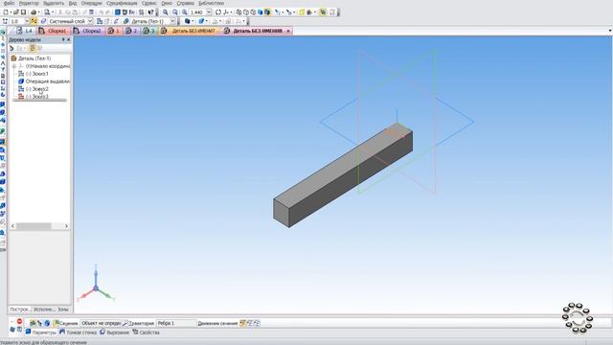Switch to the Исполнения tree tab
Screen dimensions: 613x345
[44, 310]
